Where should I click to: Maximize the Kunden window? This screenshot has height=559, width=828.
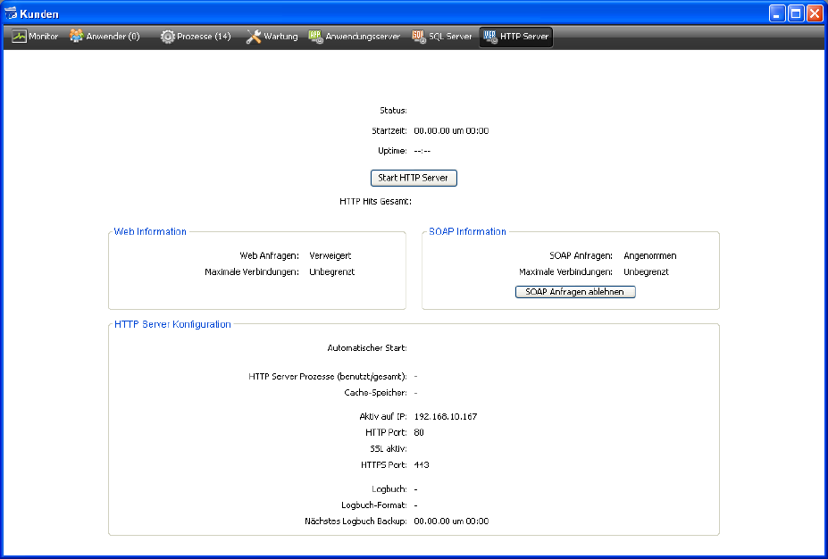click(x=795, y=13)
